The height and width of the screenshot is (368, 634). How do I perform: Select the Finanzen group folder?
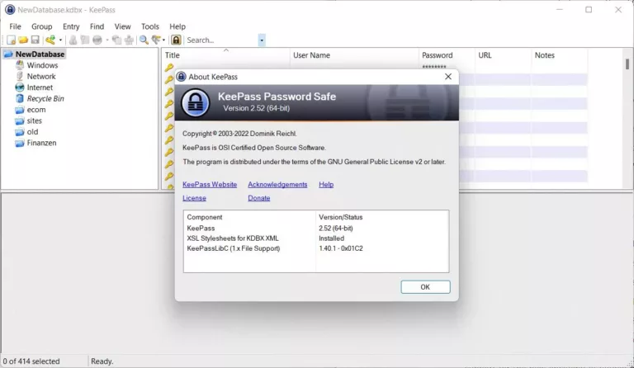click(41, 143)
